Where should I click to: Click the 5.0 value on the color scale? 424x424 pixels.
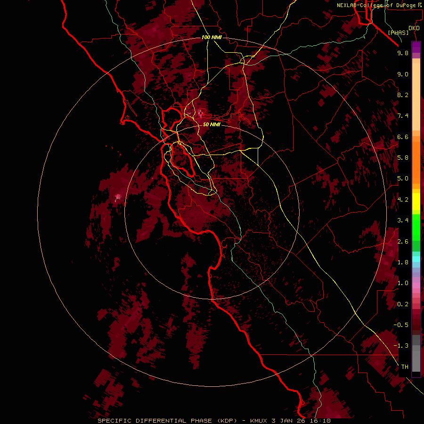tap(403, 179)
